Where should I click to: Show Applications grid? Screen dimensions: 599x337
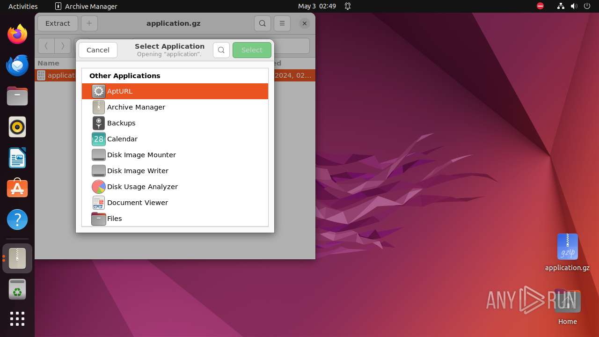pyautogui.click(x=17, y=319)
